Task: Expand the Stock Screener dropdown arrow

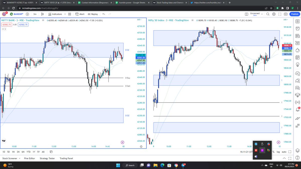Action: coord(19,158)
